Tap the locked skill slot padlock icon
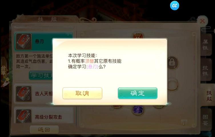This screenshot has height=137, width=215. click(172, 63)
